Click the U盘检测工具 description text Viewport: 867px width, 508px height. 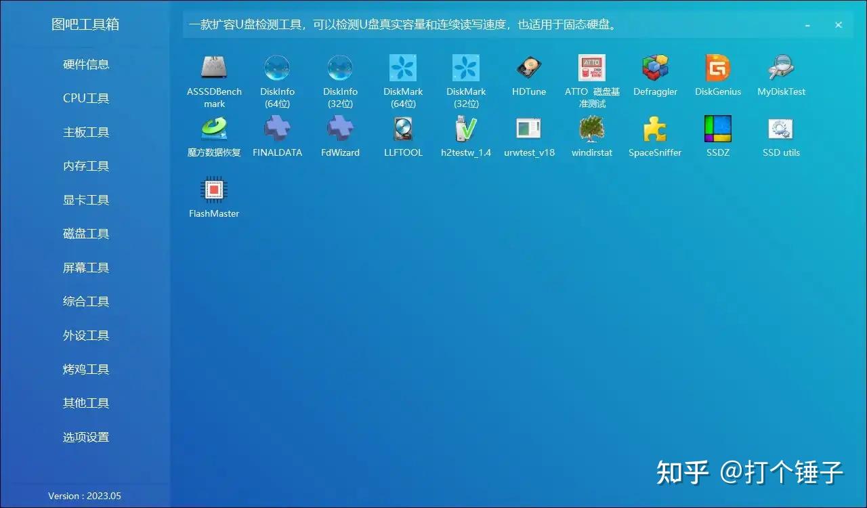click(403, 25)
